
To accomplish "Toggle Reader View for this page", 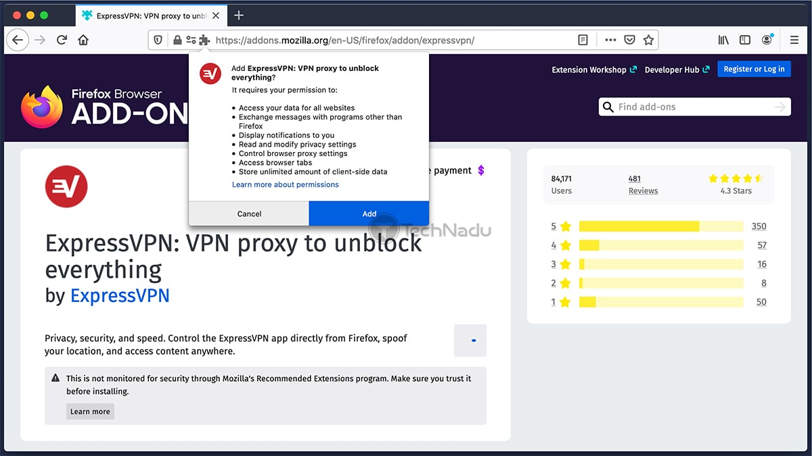I will pos(583,40).
